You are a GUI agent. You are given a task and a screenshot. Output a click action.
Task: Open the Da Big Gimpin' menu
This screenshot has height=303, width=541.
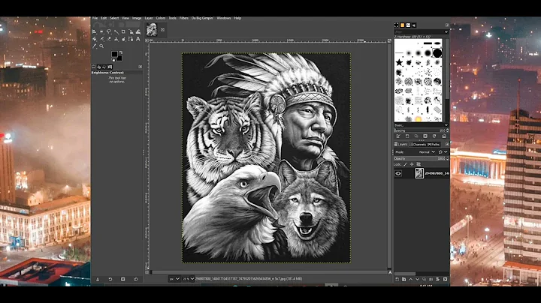(202, 18)
